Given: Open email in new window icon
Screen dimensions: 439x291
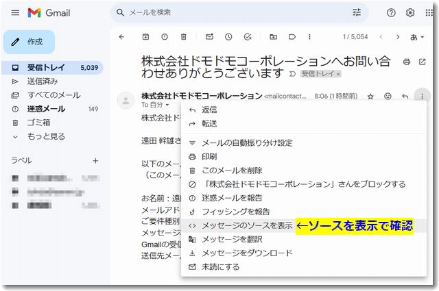Looking at the screenshot, I should click(x=423, y=62).
